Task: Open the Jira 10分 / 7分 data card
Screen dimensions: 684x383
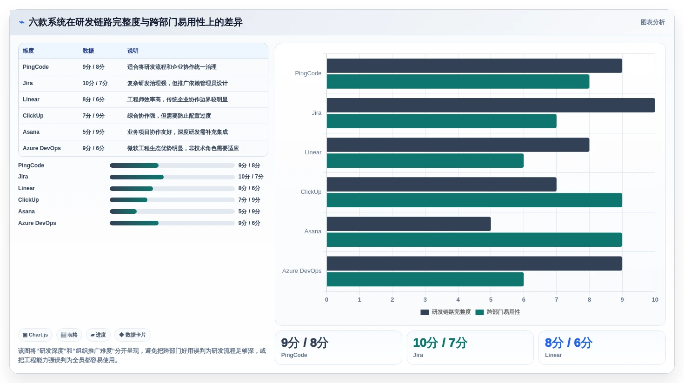Action: pyautogui.click(x=470, y=348)
